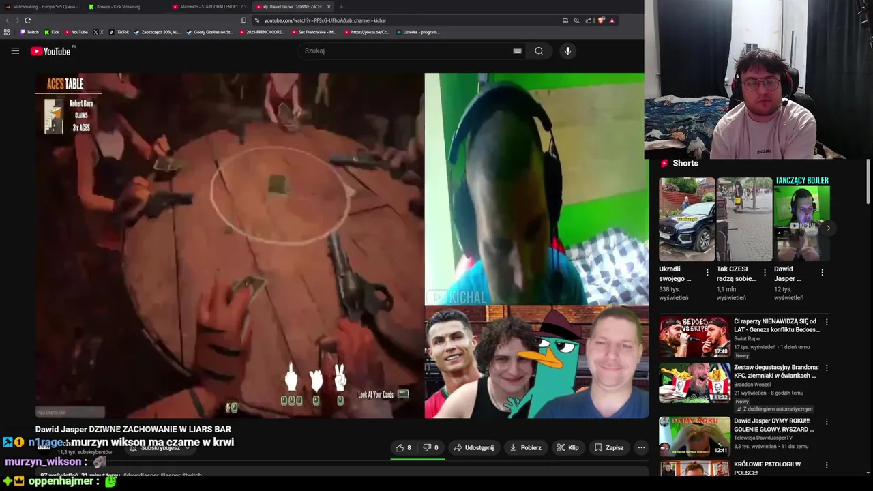Click the Pobierz download button
873x491 pixels.
coord(525,447)
